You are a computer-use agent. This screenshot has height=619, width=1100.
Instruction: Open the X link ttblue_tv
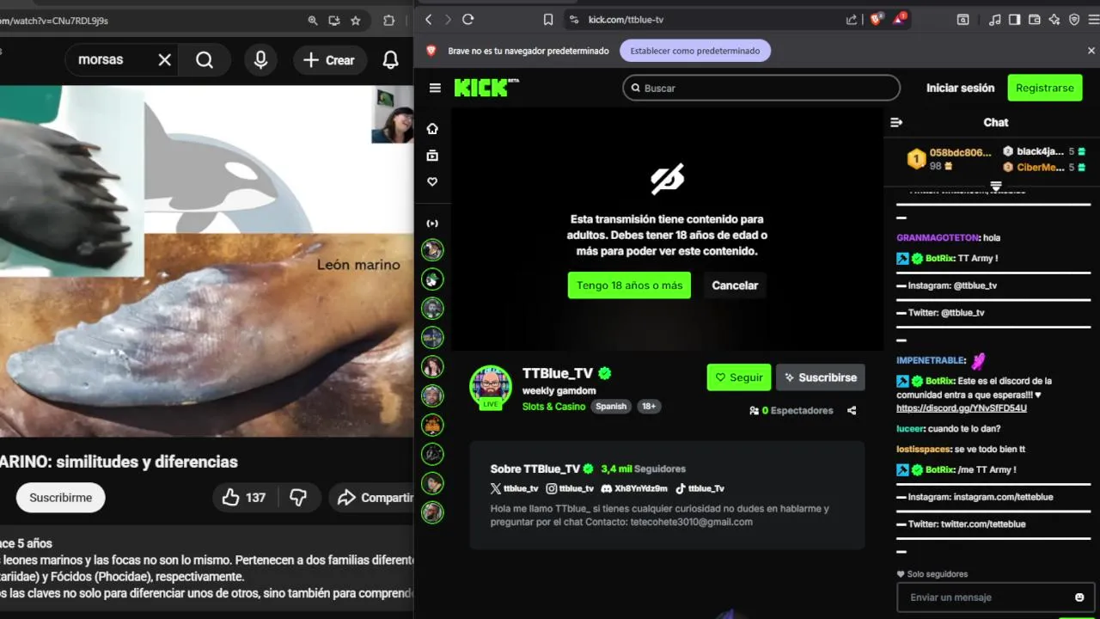(515, 488)
